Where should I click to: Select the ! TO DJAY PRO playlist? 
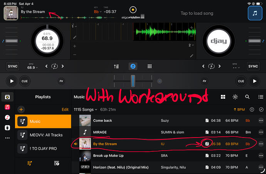[43, 148]
